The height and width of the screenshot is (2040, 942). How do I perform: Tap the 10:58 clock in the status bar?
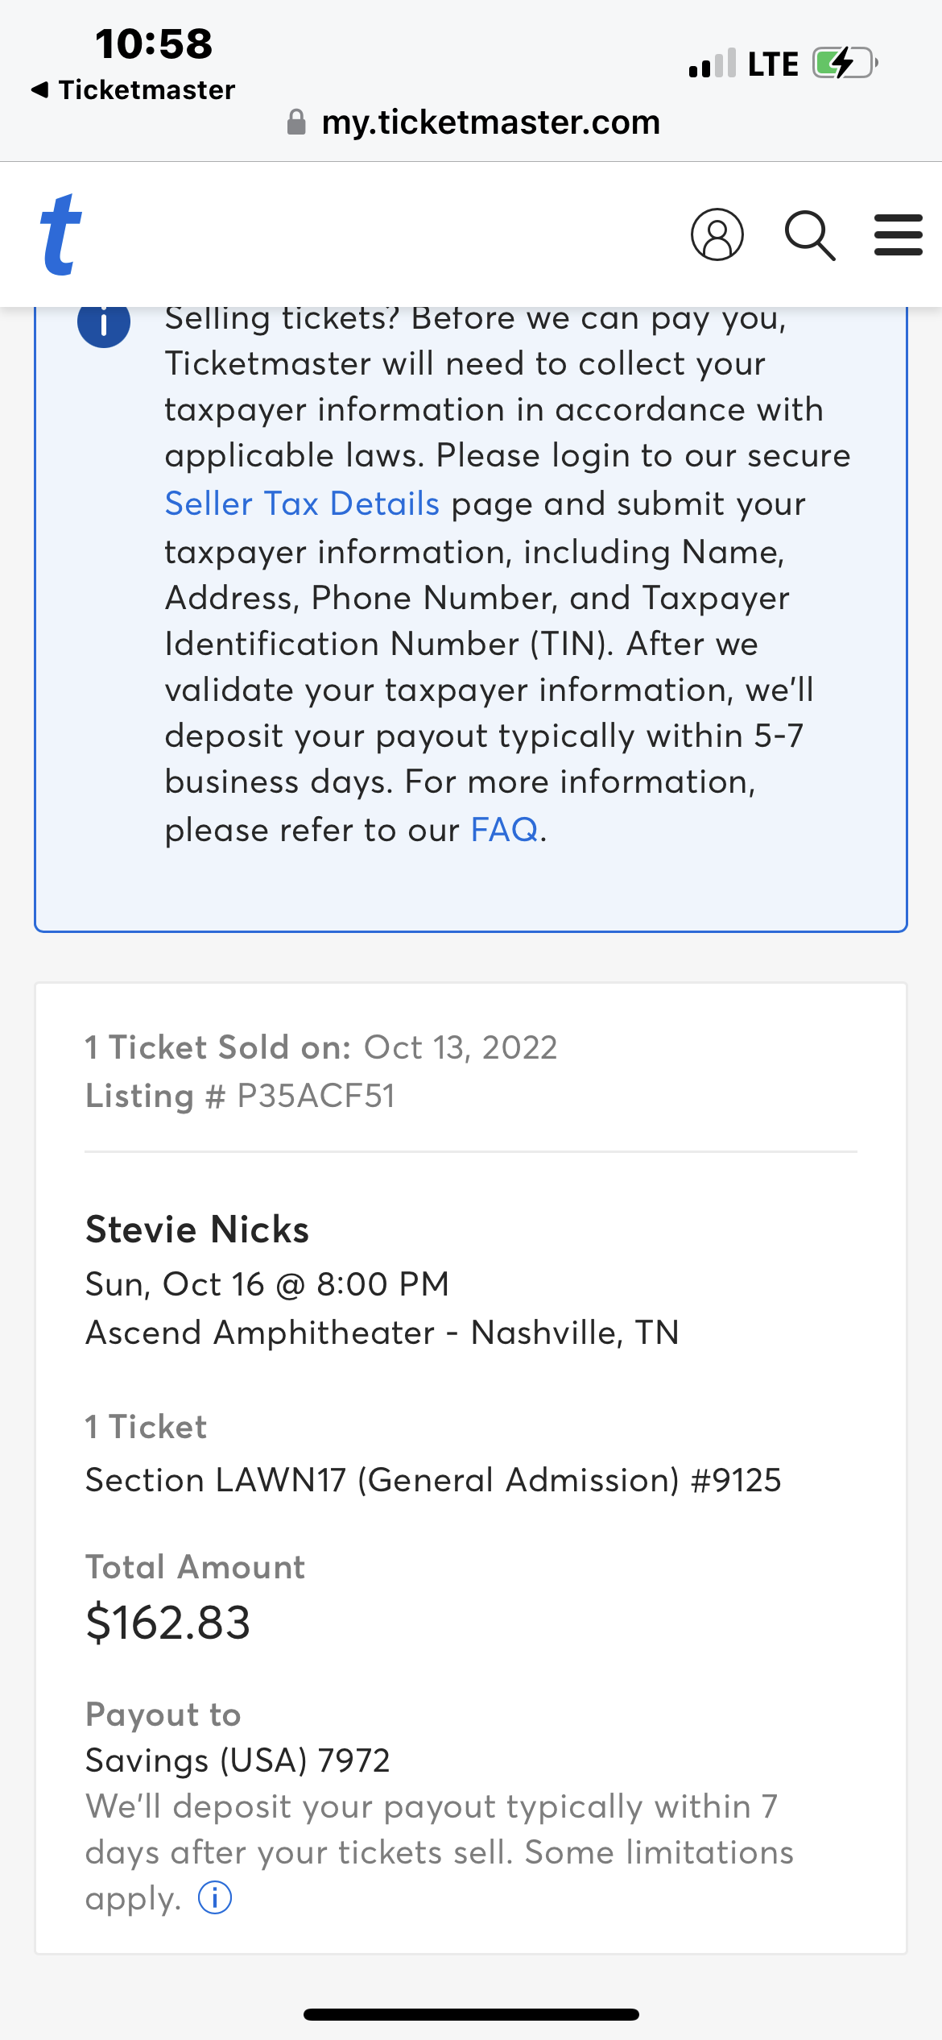(154, 44)
